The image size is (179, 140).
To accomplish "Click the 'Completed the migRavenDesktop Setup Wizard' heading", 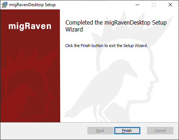I will 116,26.
